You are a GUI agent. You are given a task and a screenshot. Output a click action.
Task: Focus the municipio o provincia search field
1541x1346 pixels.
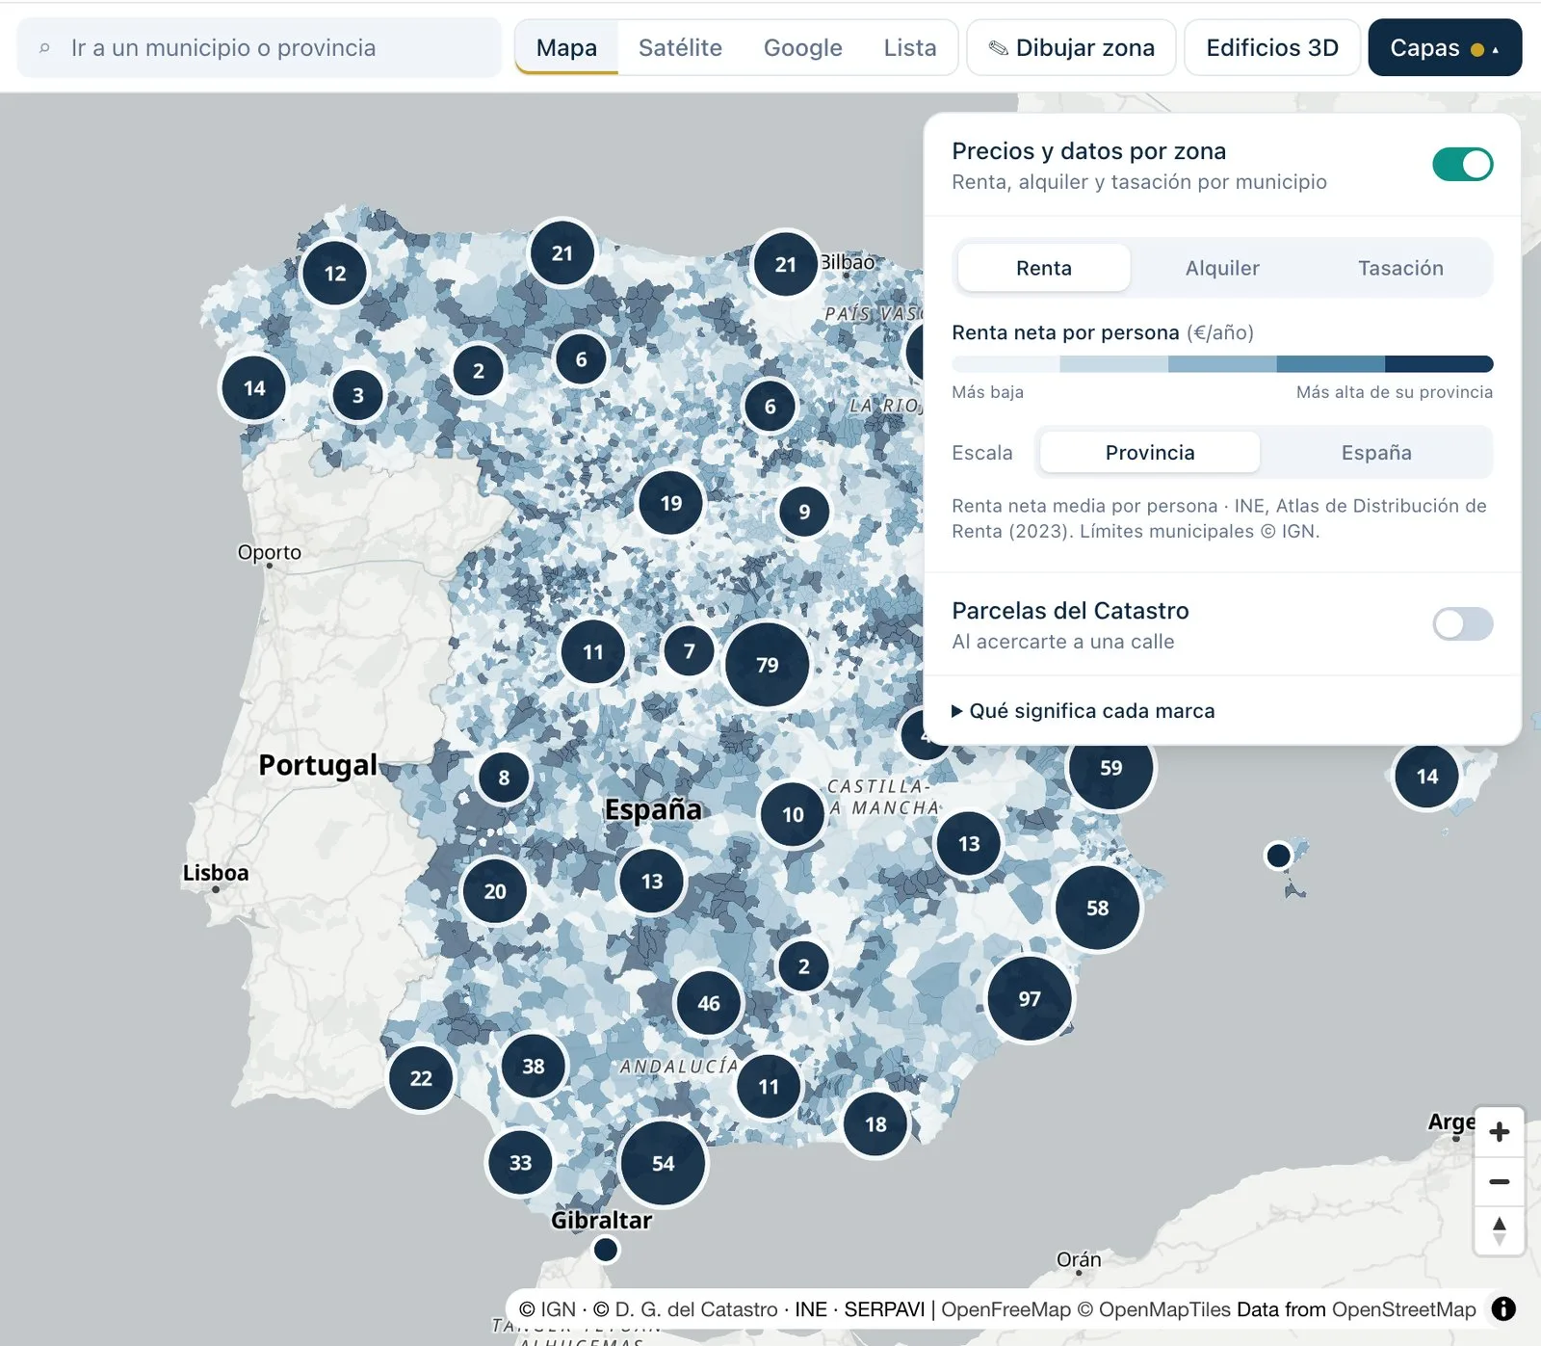click(259, 48)
